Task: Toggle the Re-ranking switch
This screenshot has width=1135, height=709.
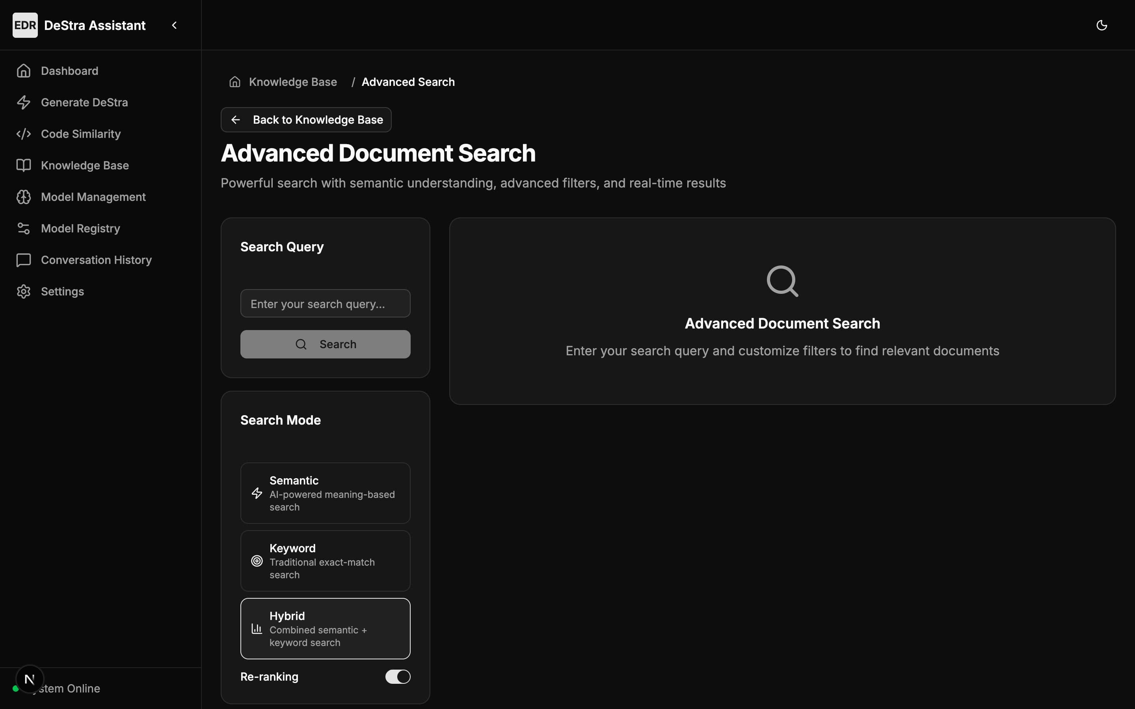Action: tap(398, 677)
